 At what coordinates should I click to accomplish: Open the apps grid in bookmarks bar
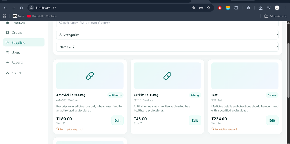[x=5, y=16]
